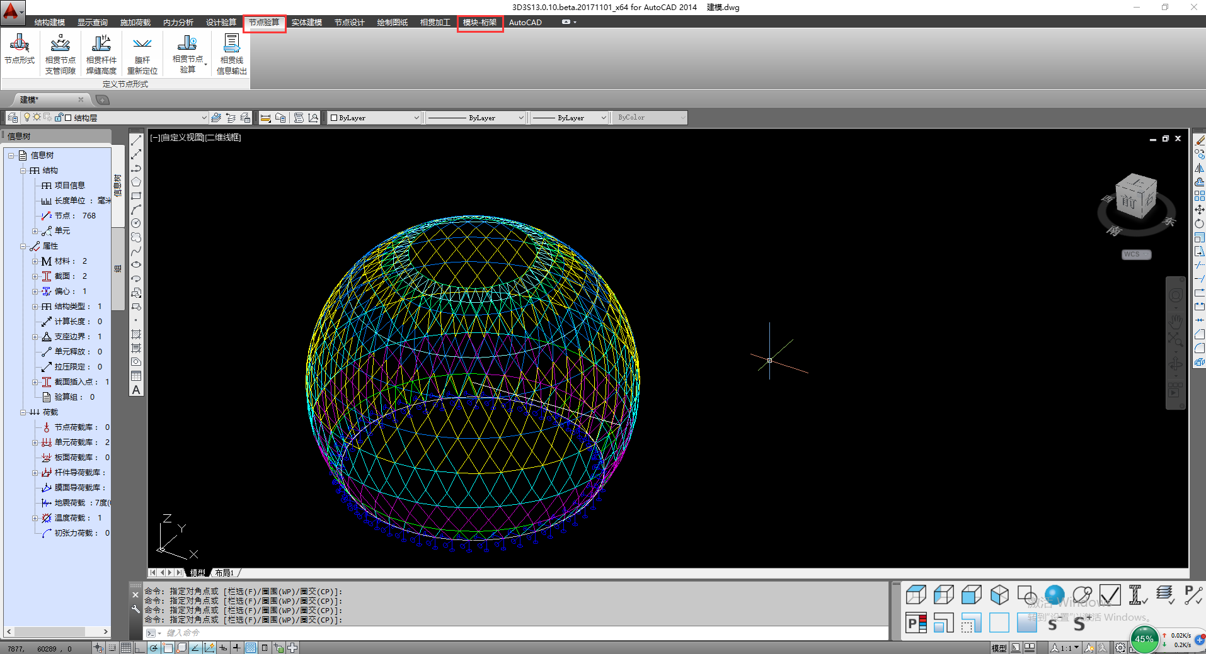This screenshot has height=654, width=1206.
Task: Add a new drawing tab next to 建模
Action: coord(103,99)
